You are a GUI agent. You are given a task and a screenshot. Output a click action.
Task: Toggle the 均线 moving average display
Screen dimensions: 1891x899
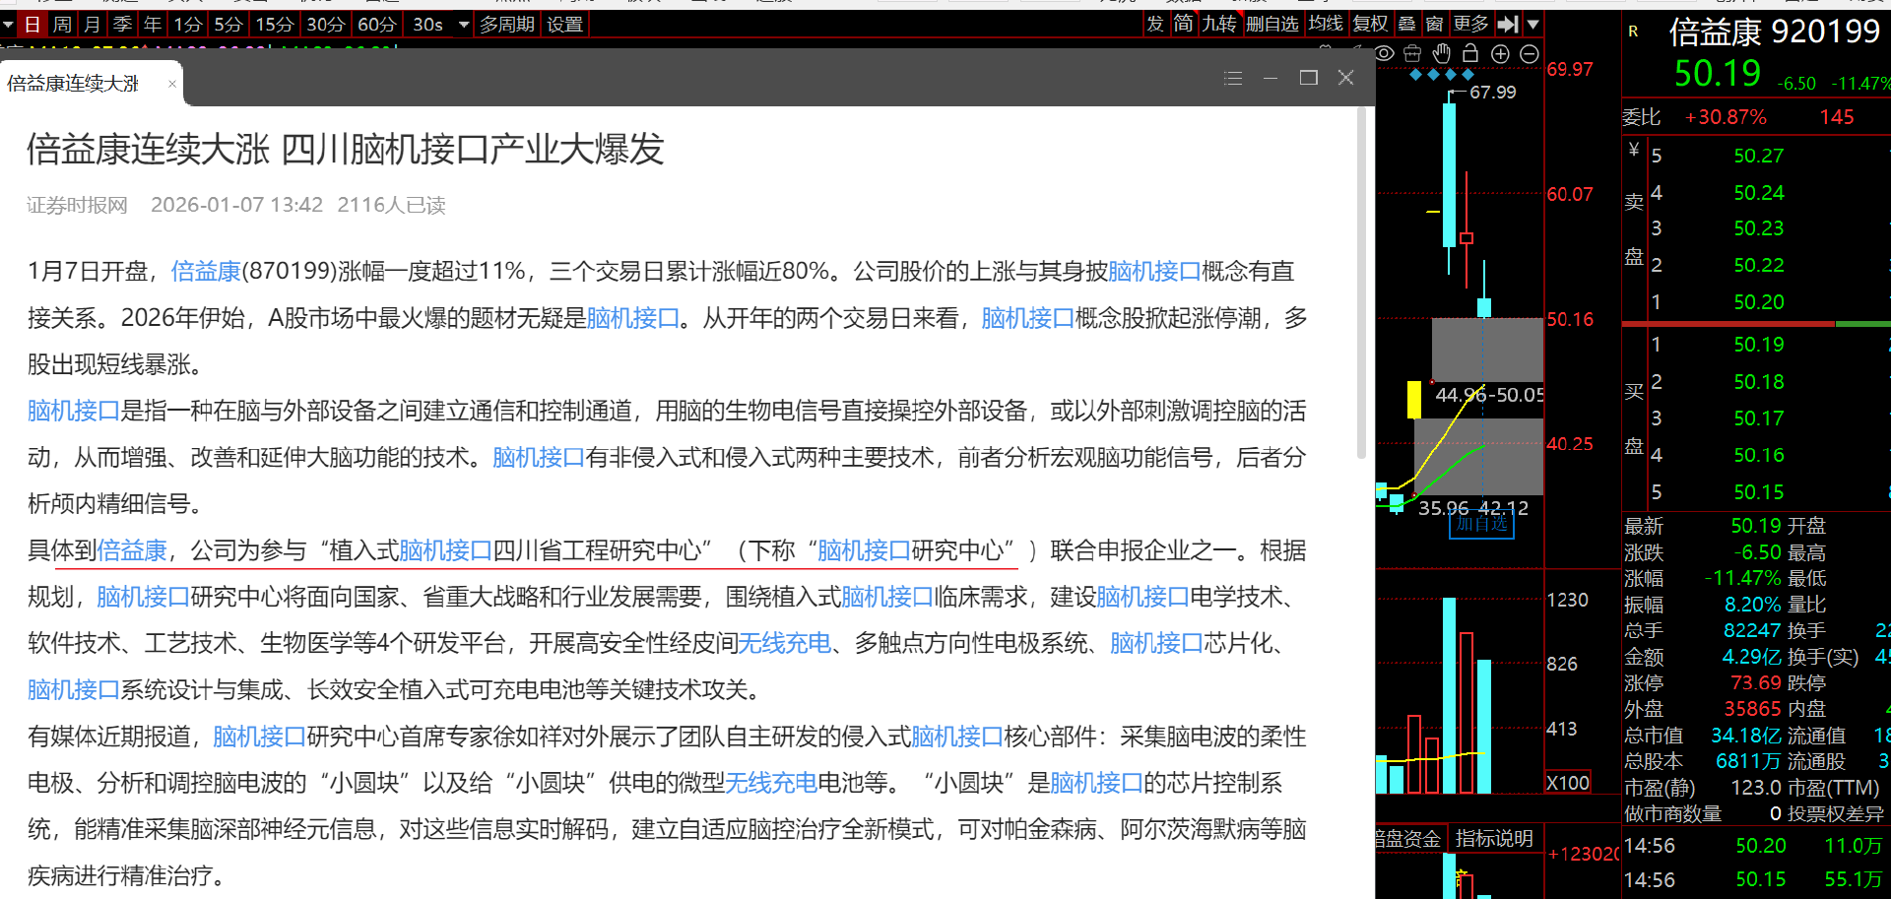click(x=1326, y=24)
